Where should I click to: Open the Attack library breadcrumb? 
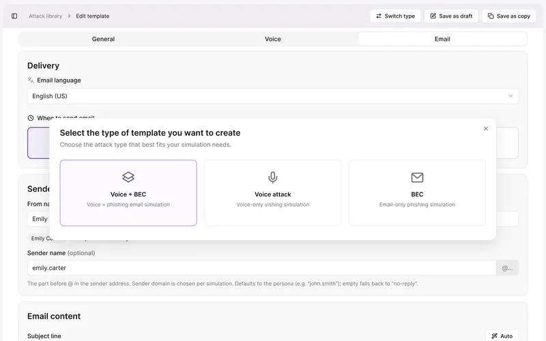(45, 16)
